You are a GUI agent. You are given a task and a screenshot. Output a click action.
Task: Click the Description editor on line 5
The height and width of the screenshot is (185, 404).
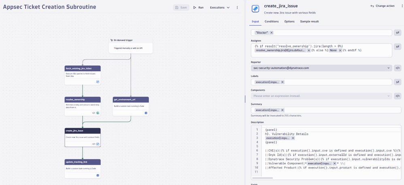pyautogui.click(x=332, y=147)
